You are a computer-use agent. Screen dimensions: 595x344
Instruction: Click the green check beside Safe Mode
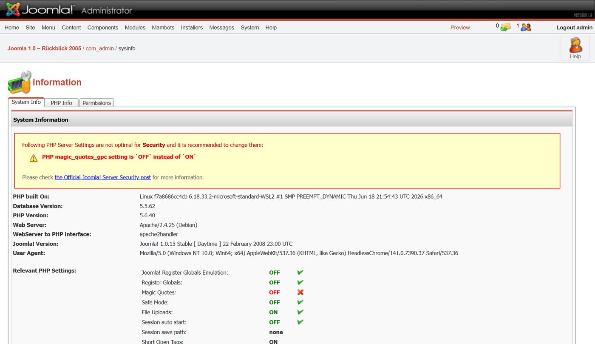point(300,302)
